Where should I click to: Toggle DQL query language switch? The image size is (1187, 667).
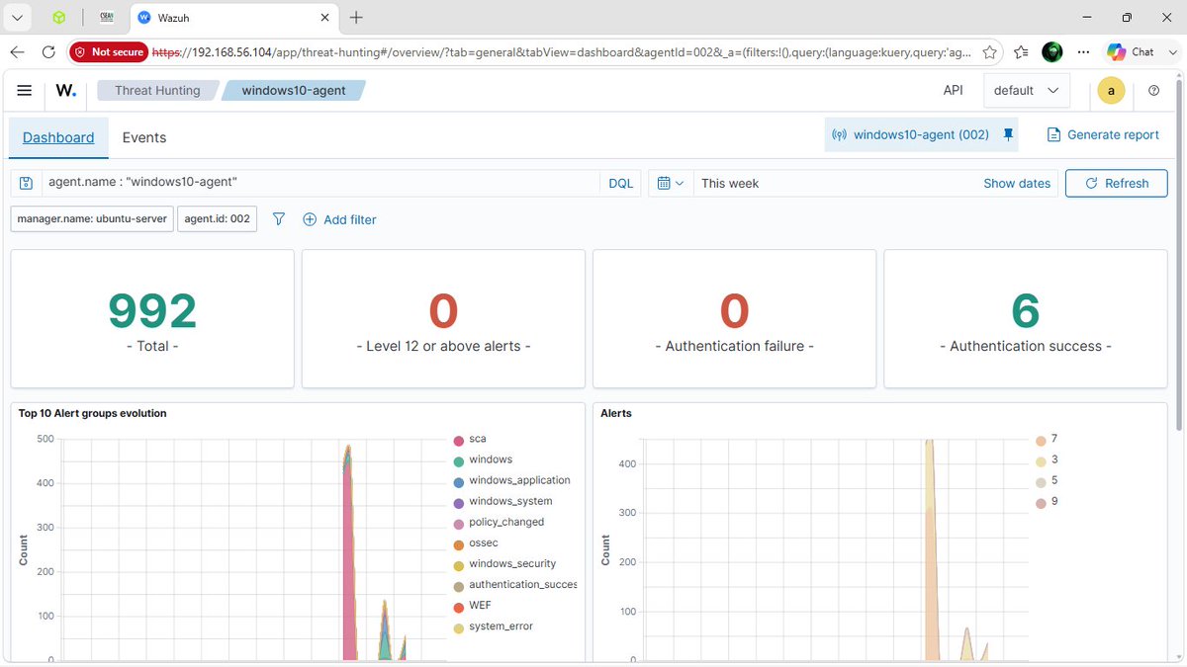coord(620,183)
